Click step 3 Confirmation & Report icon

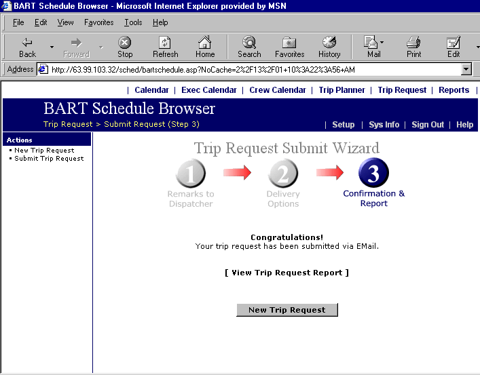tap(373, 173)
